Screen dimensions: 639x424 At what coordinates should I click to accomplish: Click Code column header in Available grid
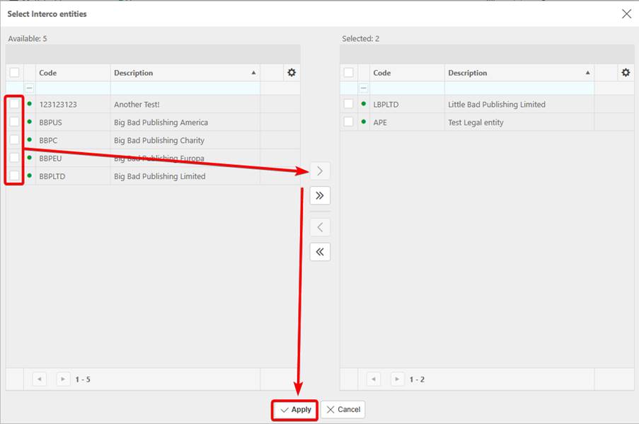[73, 73]
